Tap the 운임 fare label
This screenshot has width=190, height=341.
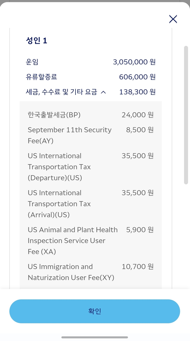point(32,62)
